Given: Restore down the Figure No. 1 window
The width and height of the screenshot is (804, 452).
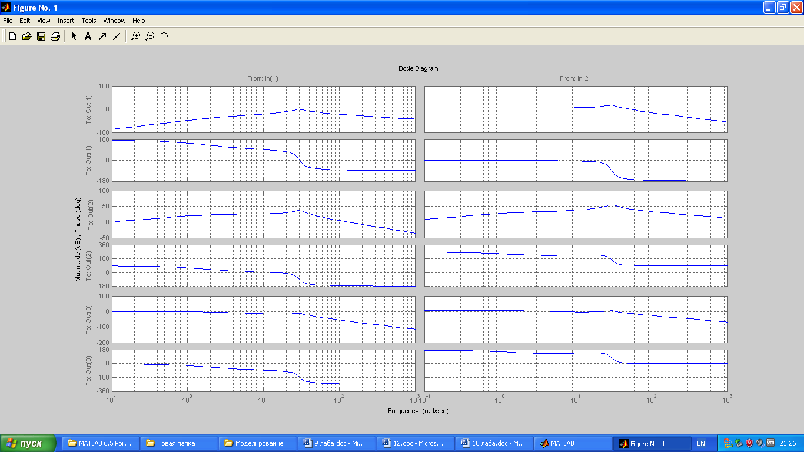Looking at the screenshot, I should point(783,7).
